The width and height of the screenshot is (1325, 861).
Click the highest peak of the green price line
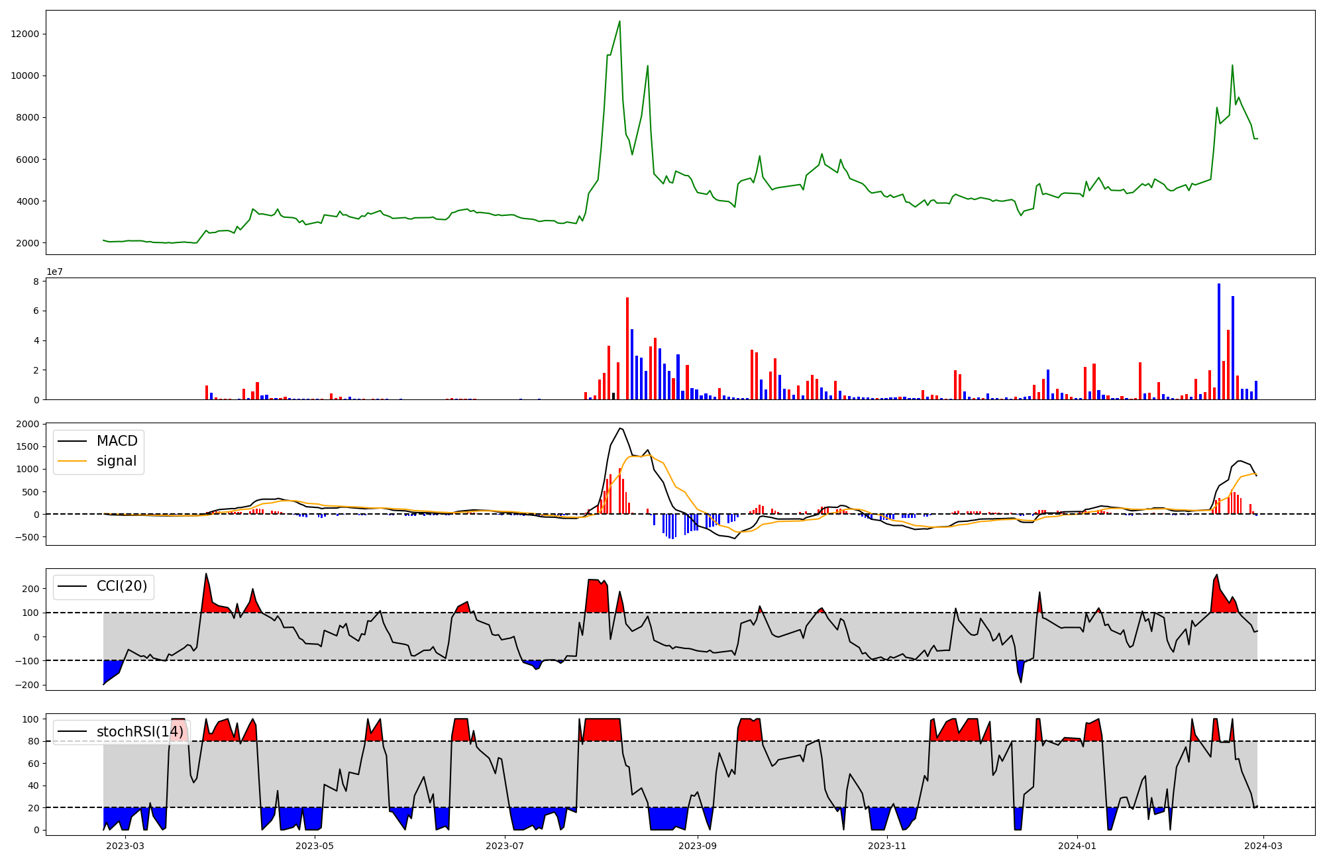619,21
